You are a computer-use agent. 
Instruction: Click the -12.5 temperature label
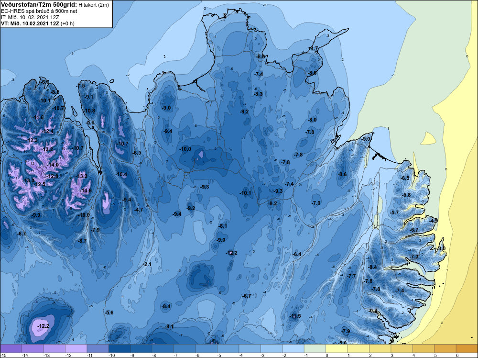tap(39, 184)
